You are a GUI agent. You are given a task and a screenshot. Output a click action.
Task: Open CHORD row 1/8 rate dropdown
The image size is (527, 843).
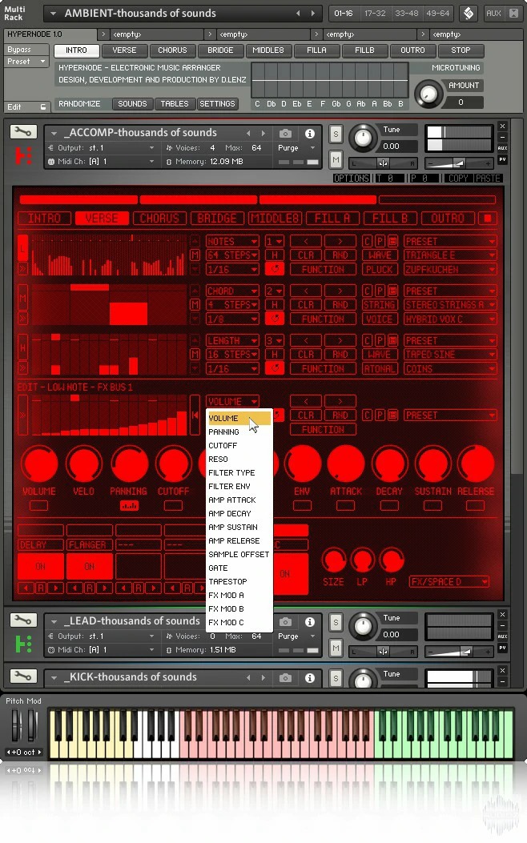tap(232, 319)
